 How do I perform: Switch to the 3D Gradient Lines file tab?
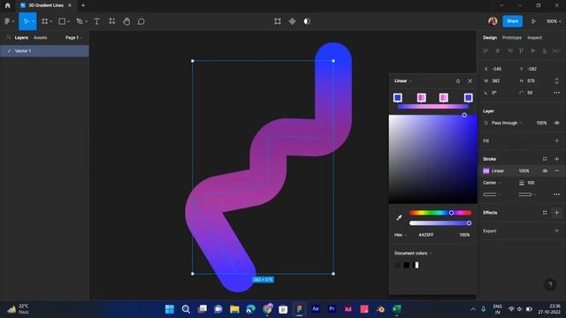click(45, 5)
